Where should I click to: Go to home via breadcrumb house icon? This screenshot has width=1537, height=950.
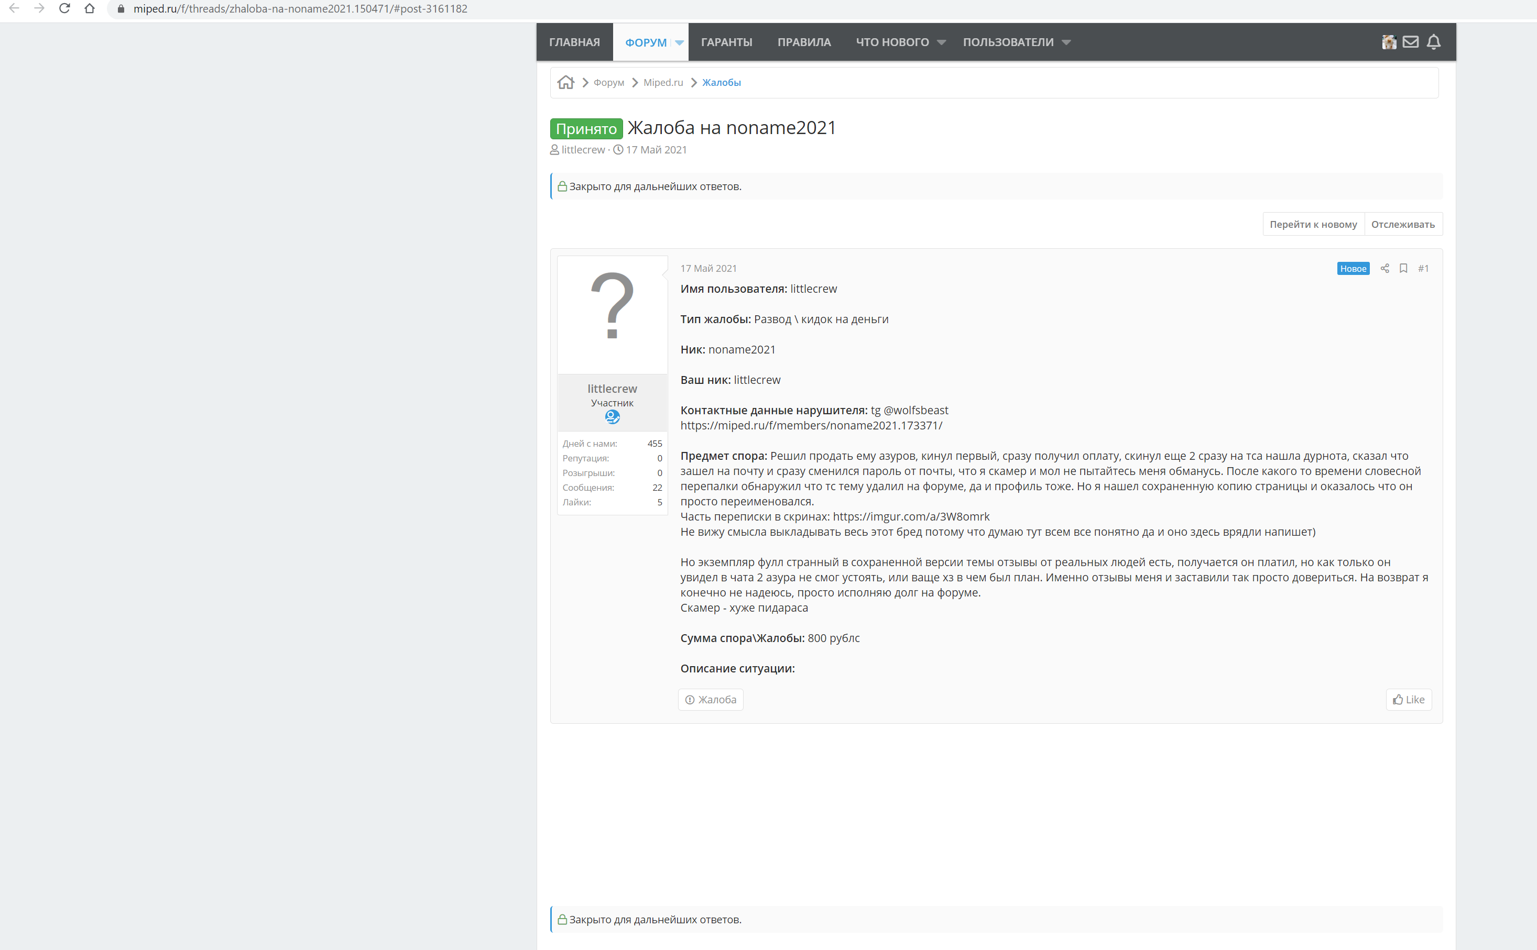566,82
